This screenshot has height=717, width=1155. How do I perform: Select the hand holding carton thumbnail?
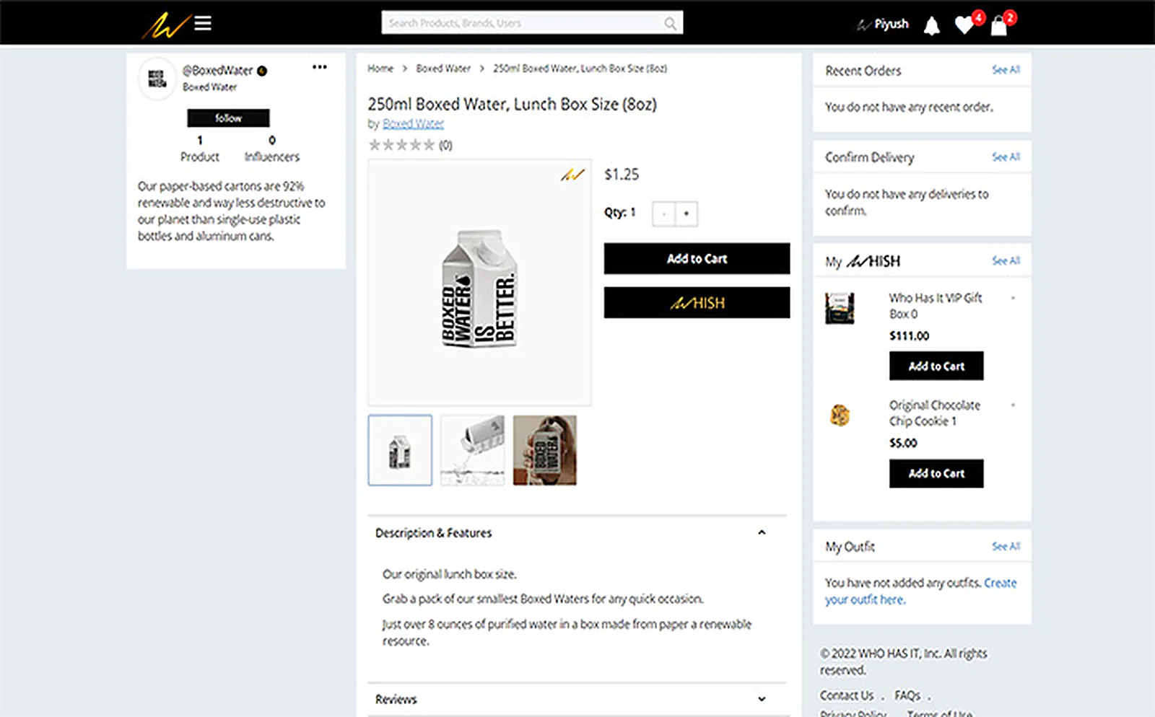[545, 450]
